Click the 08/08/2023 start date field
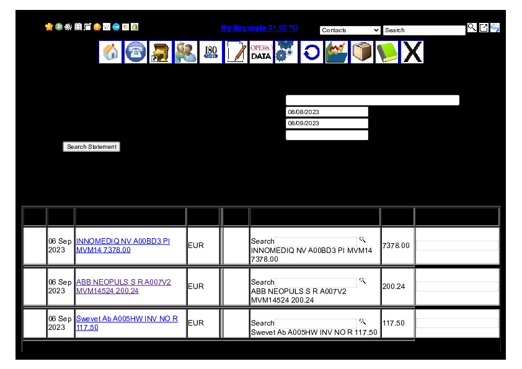The image size is (522, 369). [x=327, y=112]
